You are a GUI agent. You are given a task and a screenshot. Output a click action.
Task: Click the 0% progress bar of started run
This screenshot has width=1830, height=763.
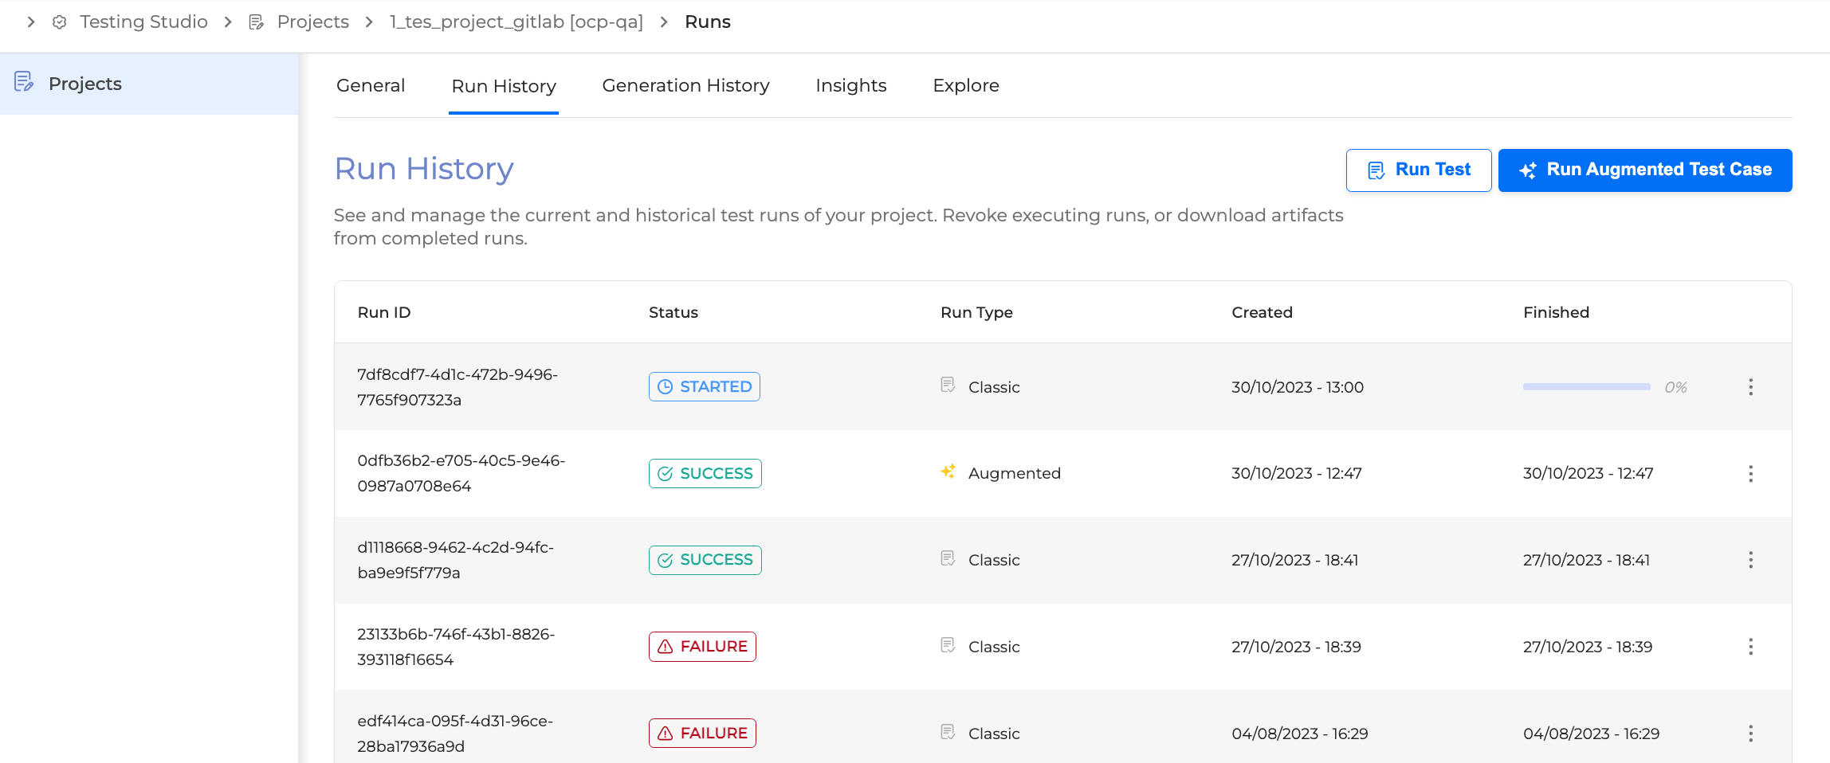pyautogui.click(x=1586, y=387)
